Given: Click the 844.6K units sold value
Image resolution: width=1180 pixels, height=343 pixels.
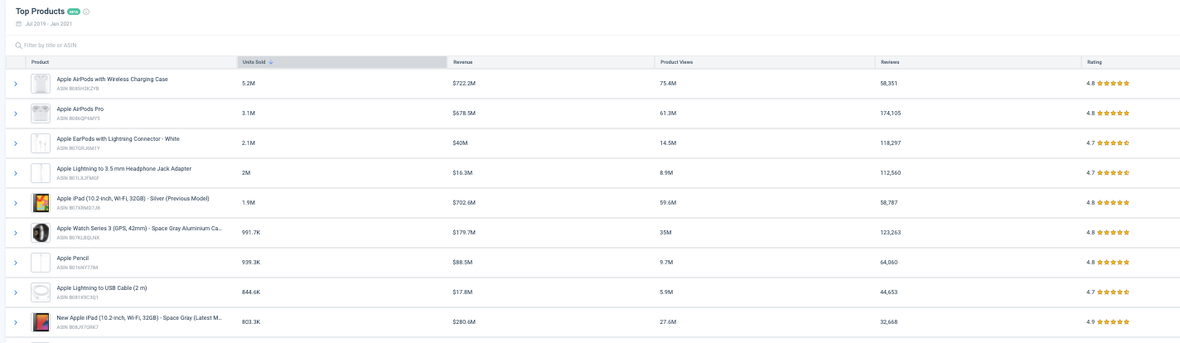Looking at the screenshot, I should click(252, 292).
